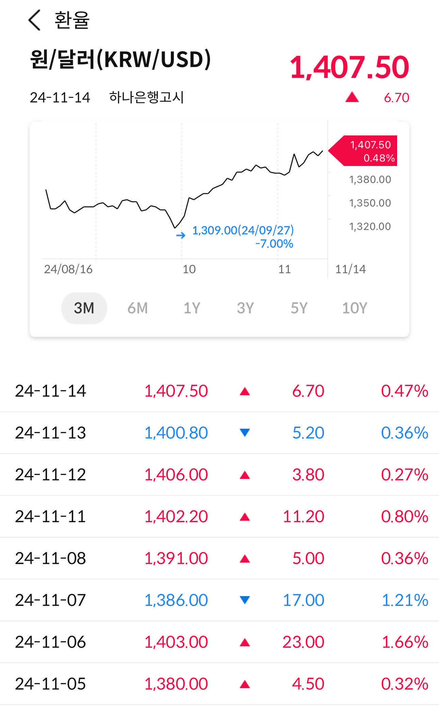Select the 10Y chart period
Viewport: 439px width, 711px height.
[355, 308]
